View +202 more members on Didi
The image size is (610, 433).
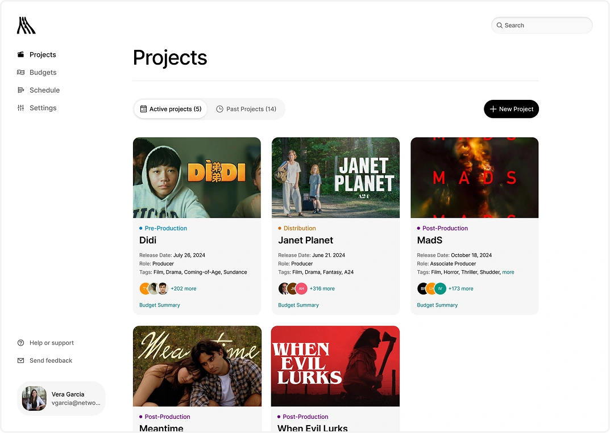click(x=184, y=288)
